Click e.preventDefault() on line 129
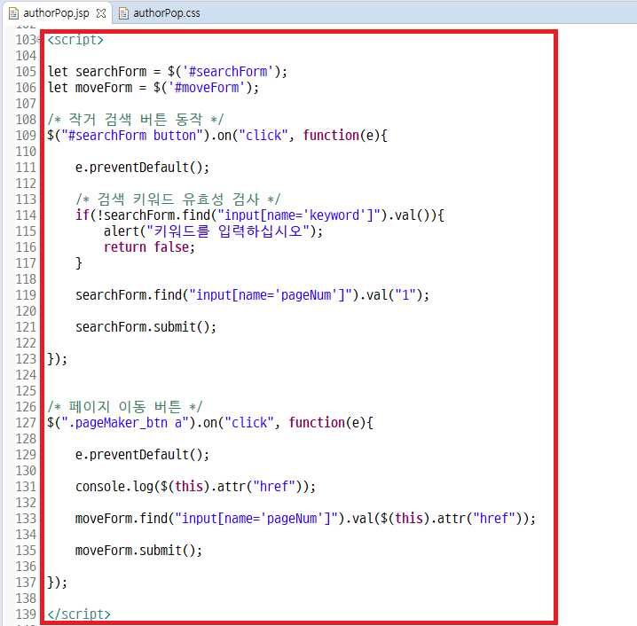 click(142, 454)
